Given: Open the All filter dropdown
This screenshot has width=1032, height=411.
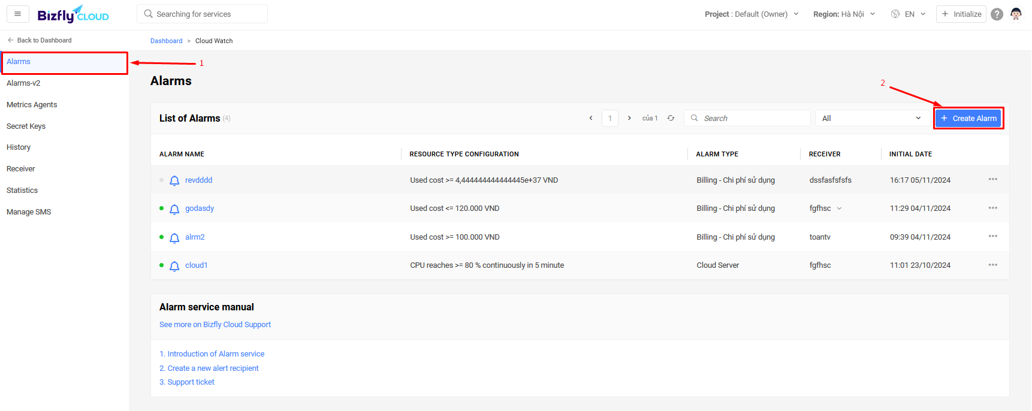Looking at the screenshot, I should pos(871,118).
